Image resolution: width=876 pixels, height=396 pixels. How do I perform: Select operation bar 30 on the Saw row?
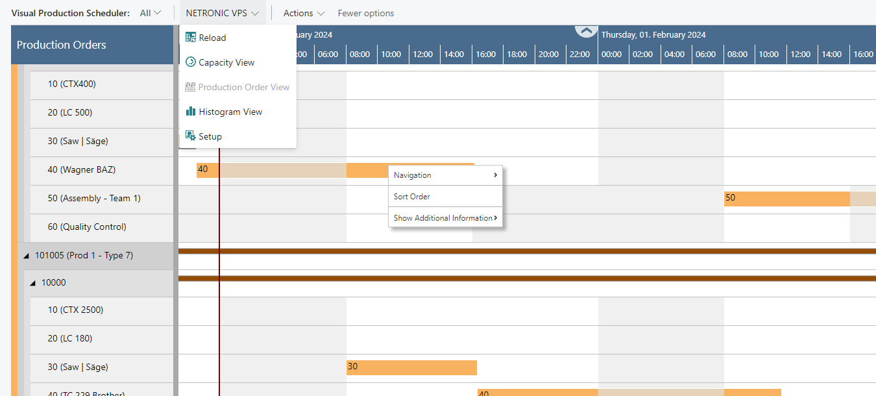point(411,367)
